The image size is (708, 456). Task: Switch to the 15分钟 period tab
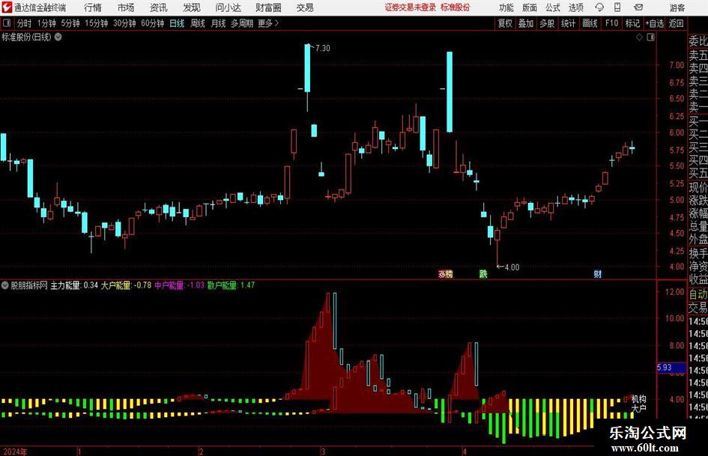pyautogui.click(x=97, y=23)
